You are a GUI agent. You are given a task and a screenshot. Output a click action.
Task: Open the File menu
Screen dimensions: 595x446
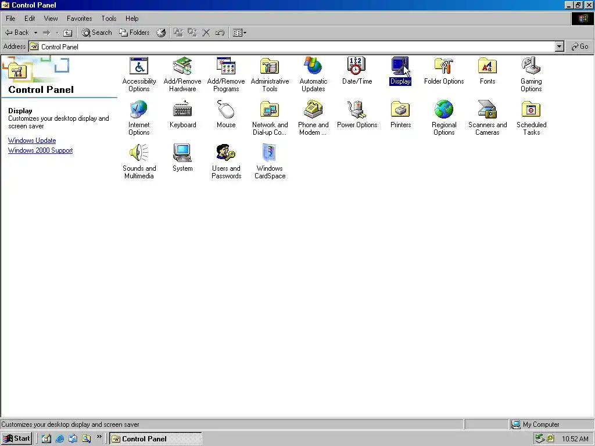10,18
